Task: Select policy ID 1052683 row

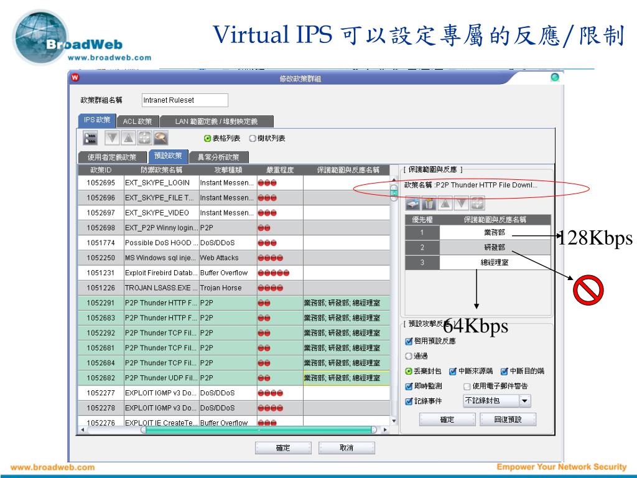Action: 234,318
